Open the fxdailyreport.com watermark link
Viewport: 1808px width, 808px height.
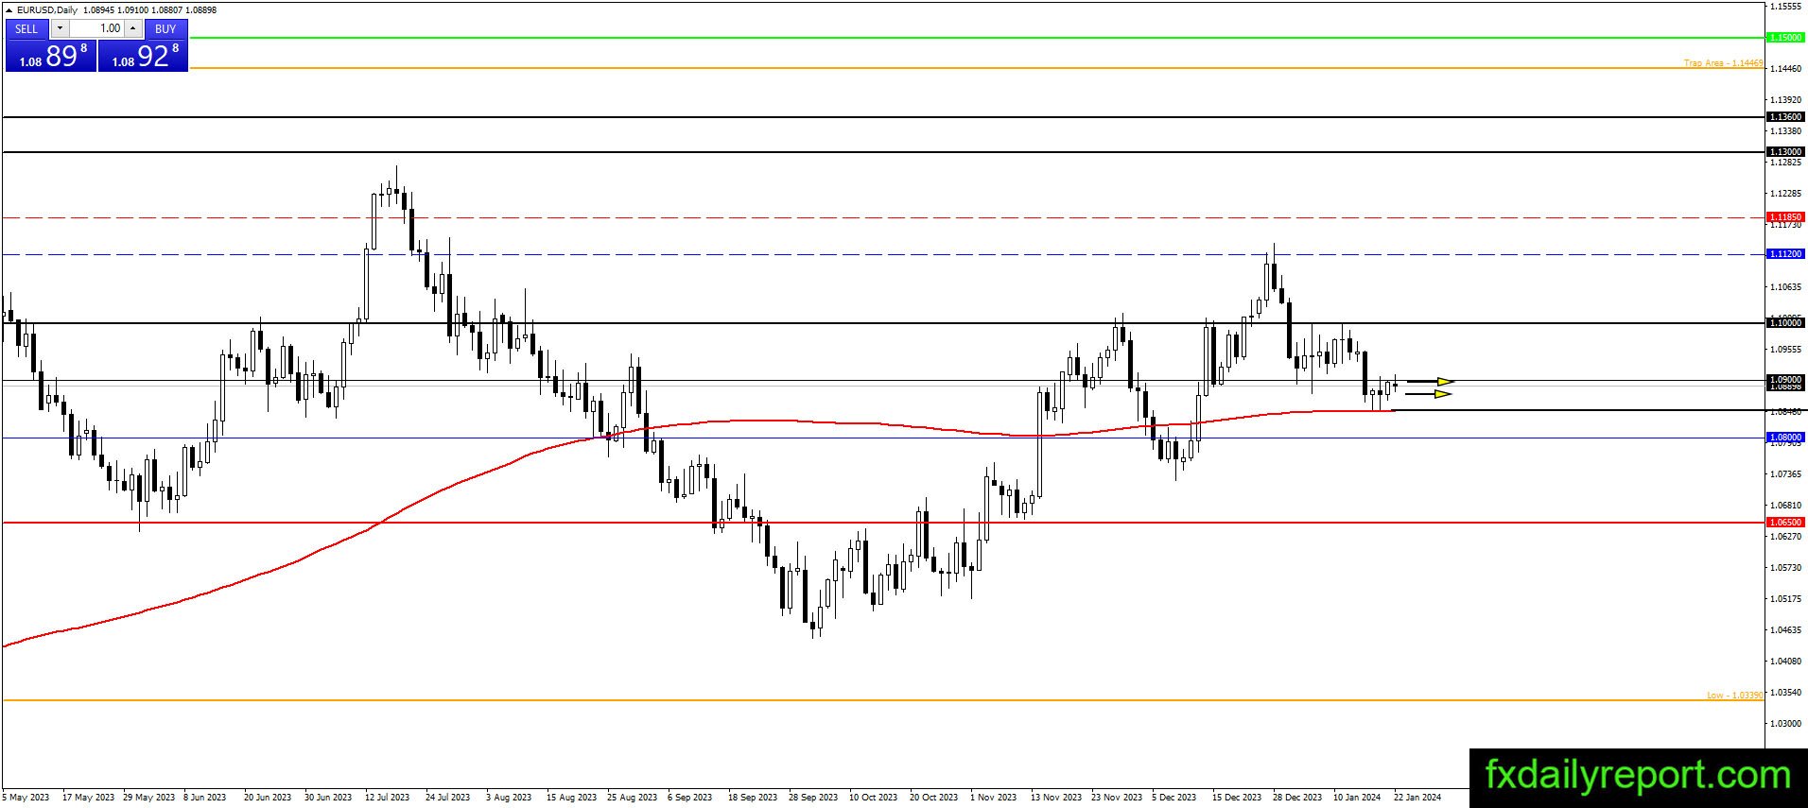tap(1638, 776)
